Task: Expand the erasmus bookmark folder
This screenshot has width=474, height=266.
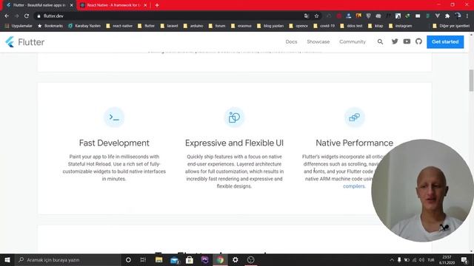Action: pos(241,26)
